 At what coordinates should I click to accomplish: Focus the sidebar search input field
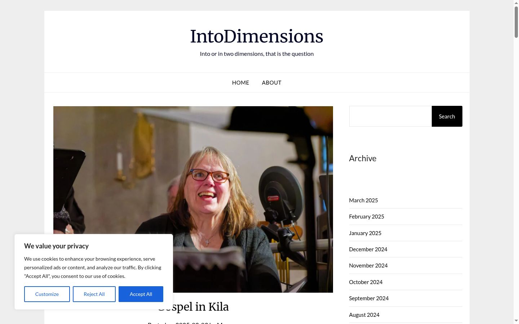coord(390,116)
